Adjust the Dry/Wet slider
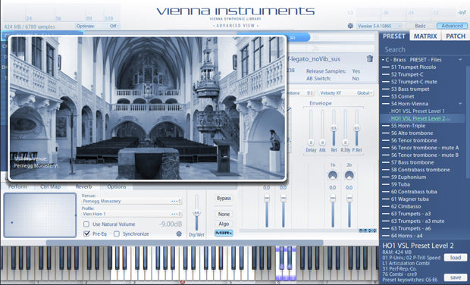Screen dimensions: 470x285 (x=196, y=213)
